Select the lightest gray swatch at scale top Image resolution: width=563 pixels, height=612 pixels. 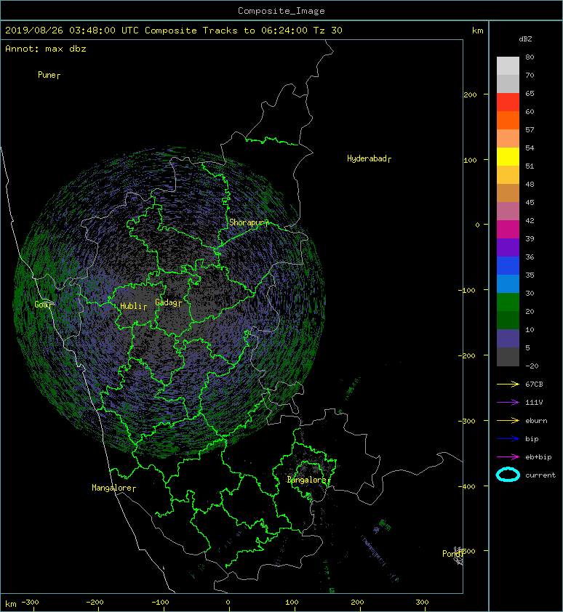(x=508, y=65)
